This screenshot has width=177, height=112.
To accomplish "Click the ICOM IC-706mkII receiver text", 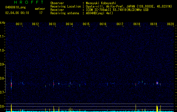I will [x=117, y=10].
